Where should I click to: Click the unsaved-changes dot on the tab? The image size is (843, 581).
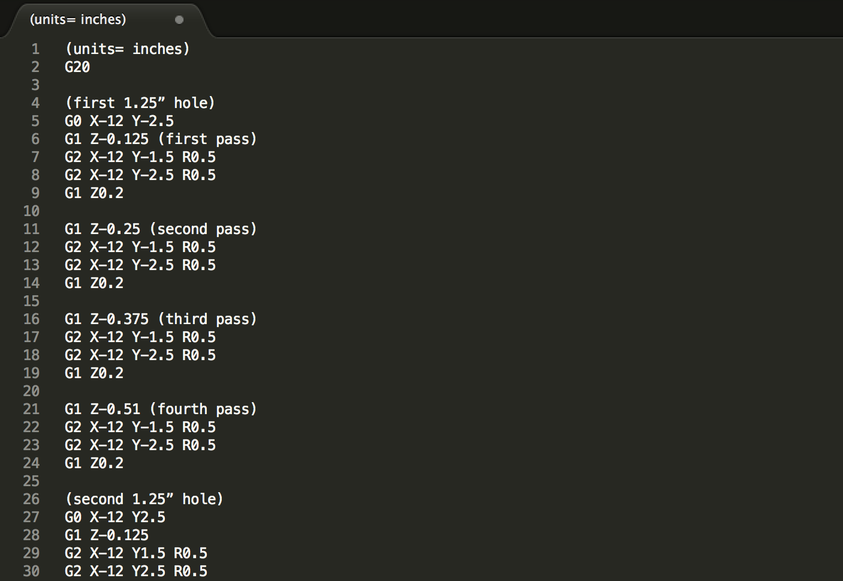point(179,20)
